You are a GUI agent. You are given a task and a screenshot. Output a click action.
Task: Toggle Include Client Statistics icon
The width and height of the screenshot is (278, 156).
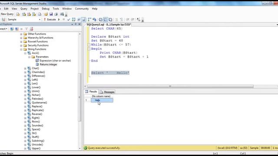(x=94, y=19)
